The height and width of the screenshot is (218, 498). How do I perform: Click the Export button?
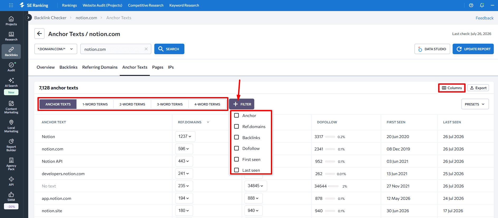(478, 88)
